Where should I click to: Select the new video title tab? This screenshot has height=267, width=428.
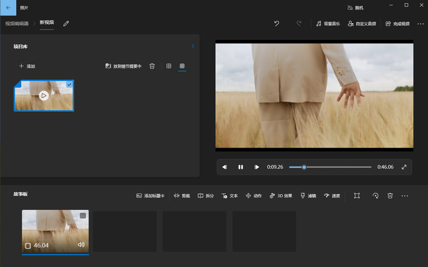pos(47,23)
